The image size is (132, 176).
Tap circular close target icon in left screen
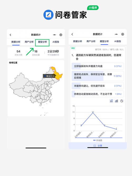[61, 35]
